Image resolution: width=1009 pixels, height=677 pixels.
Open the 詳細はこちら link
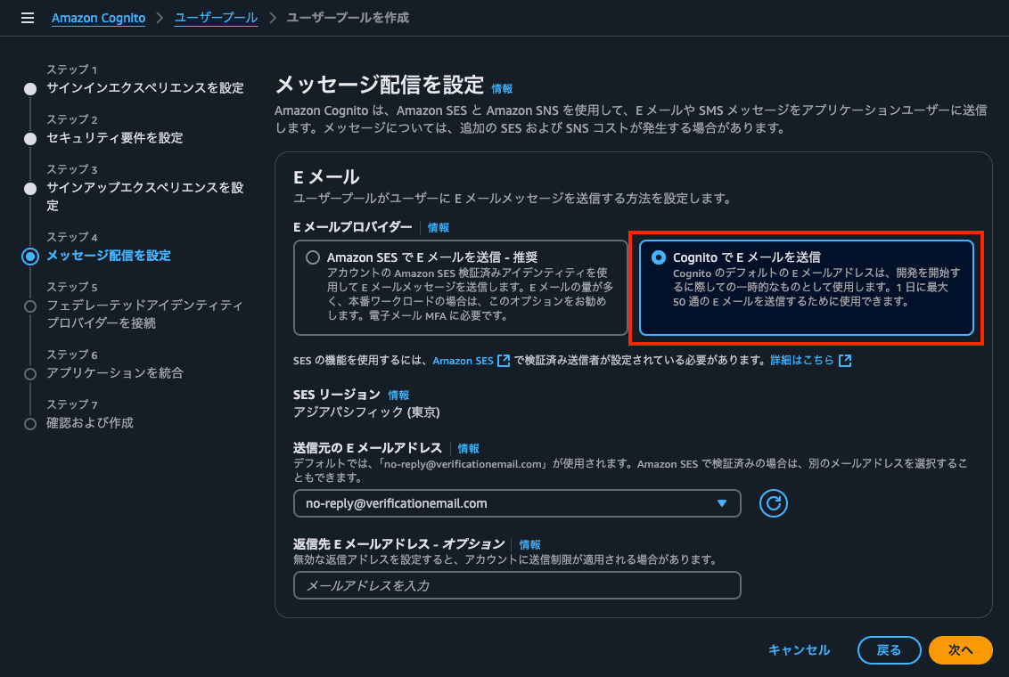(802, 361)
